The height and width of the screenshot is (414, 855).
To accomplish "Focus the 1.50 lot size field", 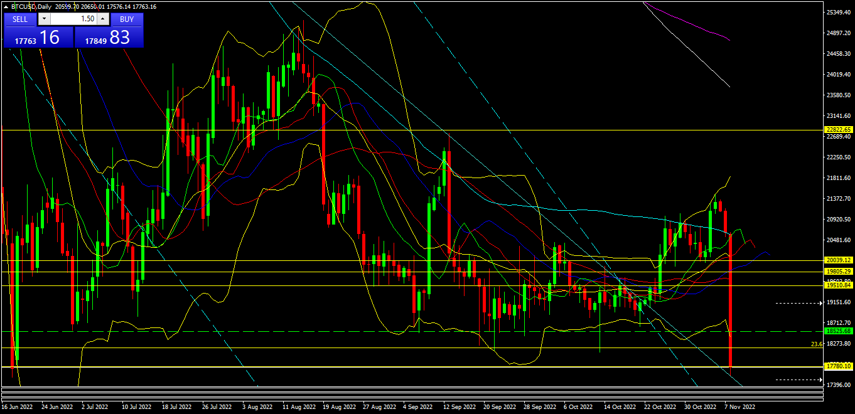I will (x=73, y=19).
